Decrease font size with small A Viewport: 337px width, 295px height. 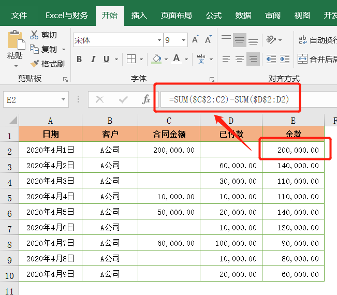coord(208,39)
